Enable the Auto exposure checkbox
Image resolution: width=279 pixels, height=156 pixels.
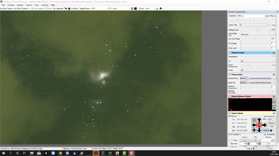tap(270, 25)
